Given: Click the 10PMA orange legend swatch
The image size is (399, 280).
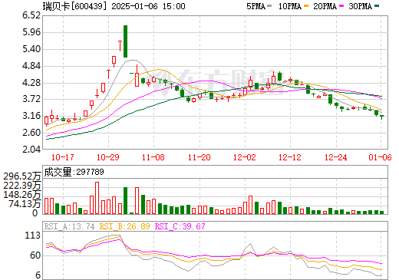Looking at the screenshot, I should (x=306, y=6).
